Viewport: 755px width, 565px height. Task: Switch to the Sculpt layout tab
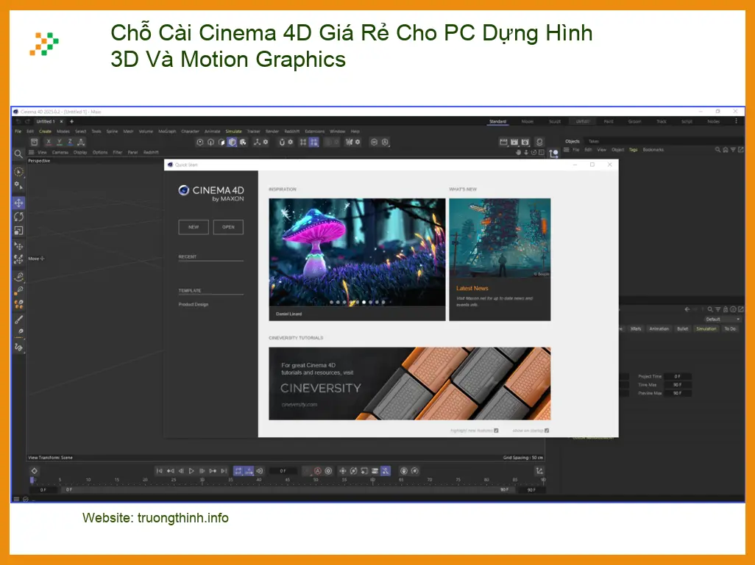coord(555,122)
